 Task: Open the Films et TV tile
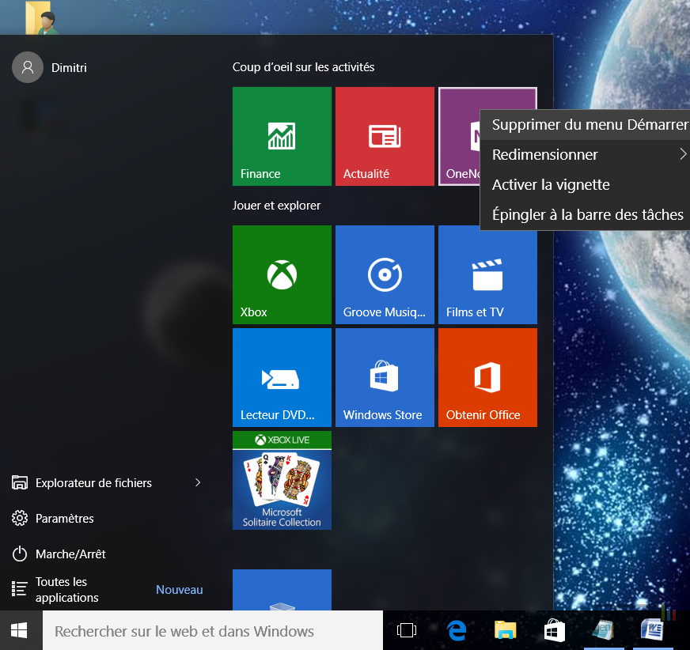tap(487, 277)
